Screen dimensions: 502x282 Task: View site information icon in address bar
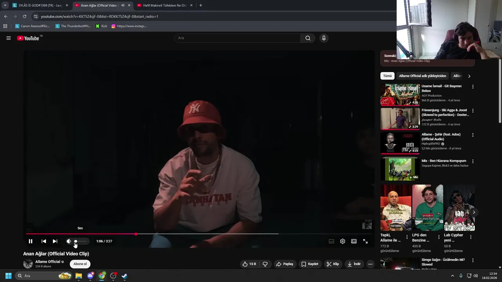[x=36, y=16]
